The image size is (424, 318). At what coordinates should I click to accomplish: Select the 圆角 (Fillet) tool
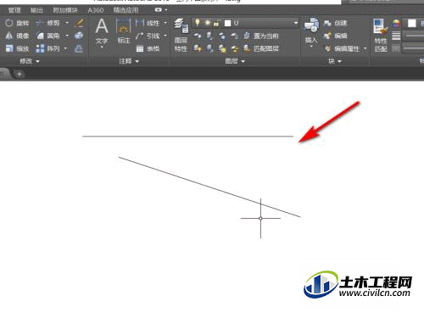[47, 36]
